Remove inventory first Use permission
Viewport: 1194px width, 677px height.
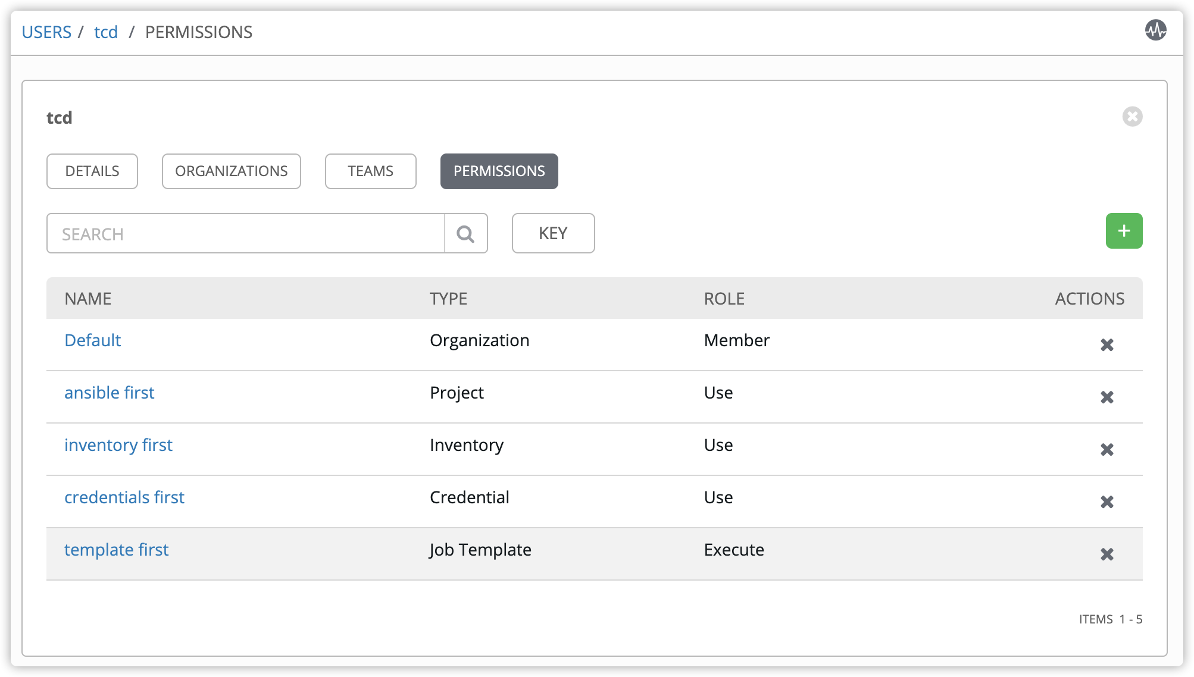[x=1107, y=450]
